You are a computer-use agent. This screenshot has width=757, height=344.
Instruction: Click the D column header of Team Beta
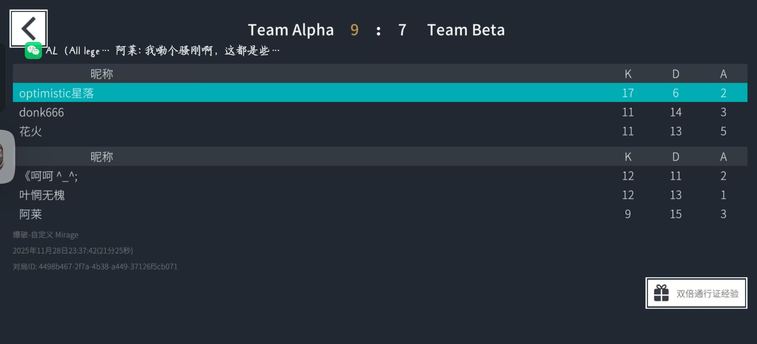pyautogui.click(x=676, y=157)
